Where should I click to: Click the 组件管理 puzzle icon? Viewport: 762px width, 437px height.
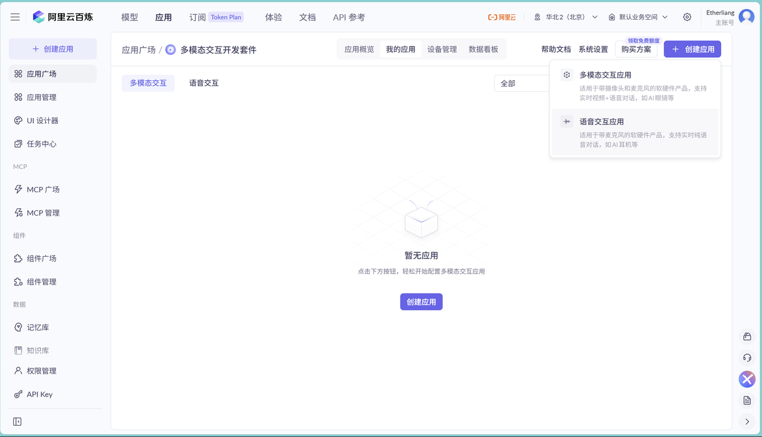[18, 282]
